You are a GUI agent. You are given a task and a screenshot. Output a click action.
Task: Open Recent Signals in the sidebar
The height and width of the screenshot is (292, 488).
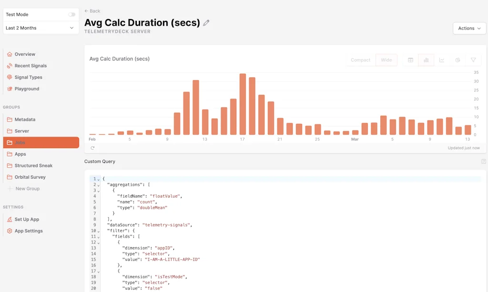(30, 66)
